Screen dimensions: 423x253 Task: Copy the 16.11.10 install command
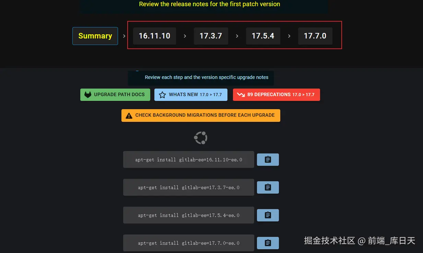268,160
